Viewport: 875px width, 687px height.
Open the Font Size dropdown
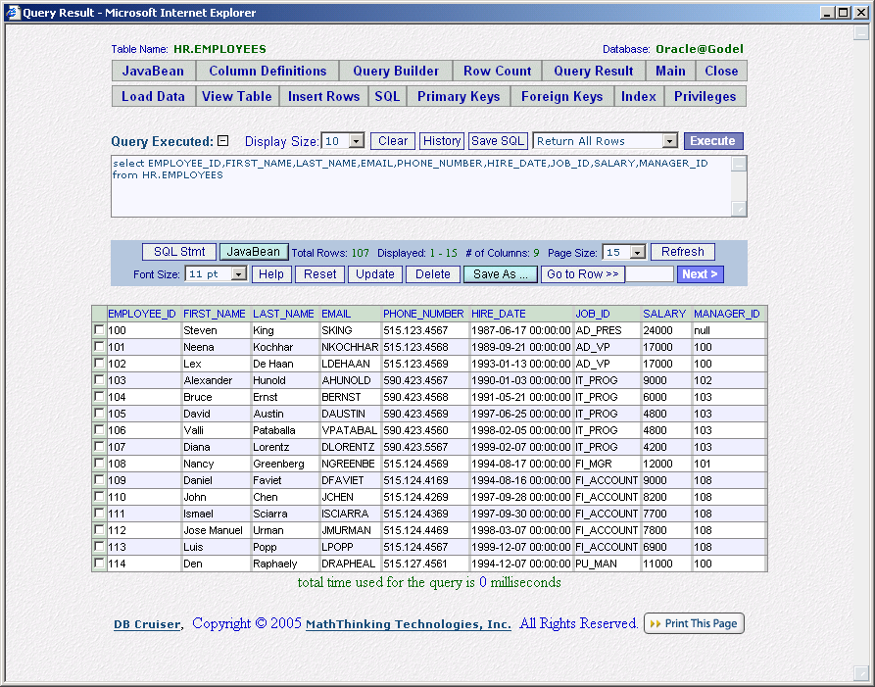coord(216,274)
